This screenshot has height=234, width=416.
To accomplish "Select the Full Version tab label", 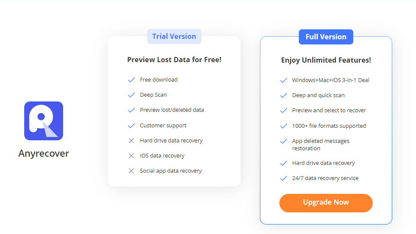I will point(326,37).
